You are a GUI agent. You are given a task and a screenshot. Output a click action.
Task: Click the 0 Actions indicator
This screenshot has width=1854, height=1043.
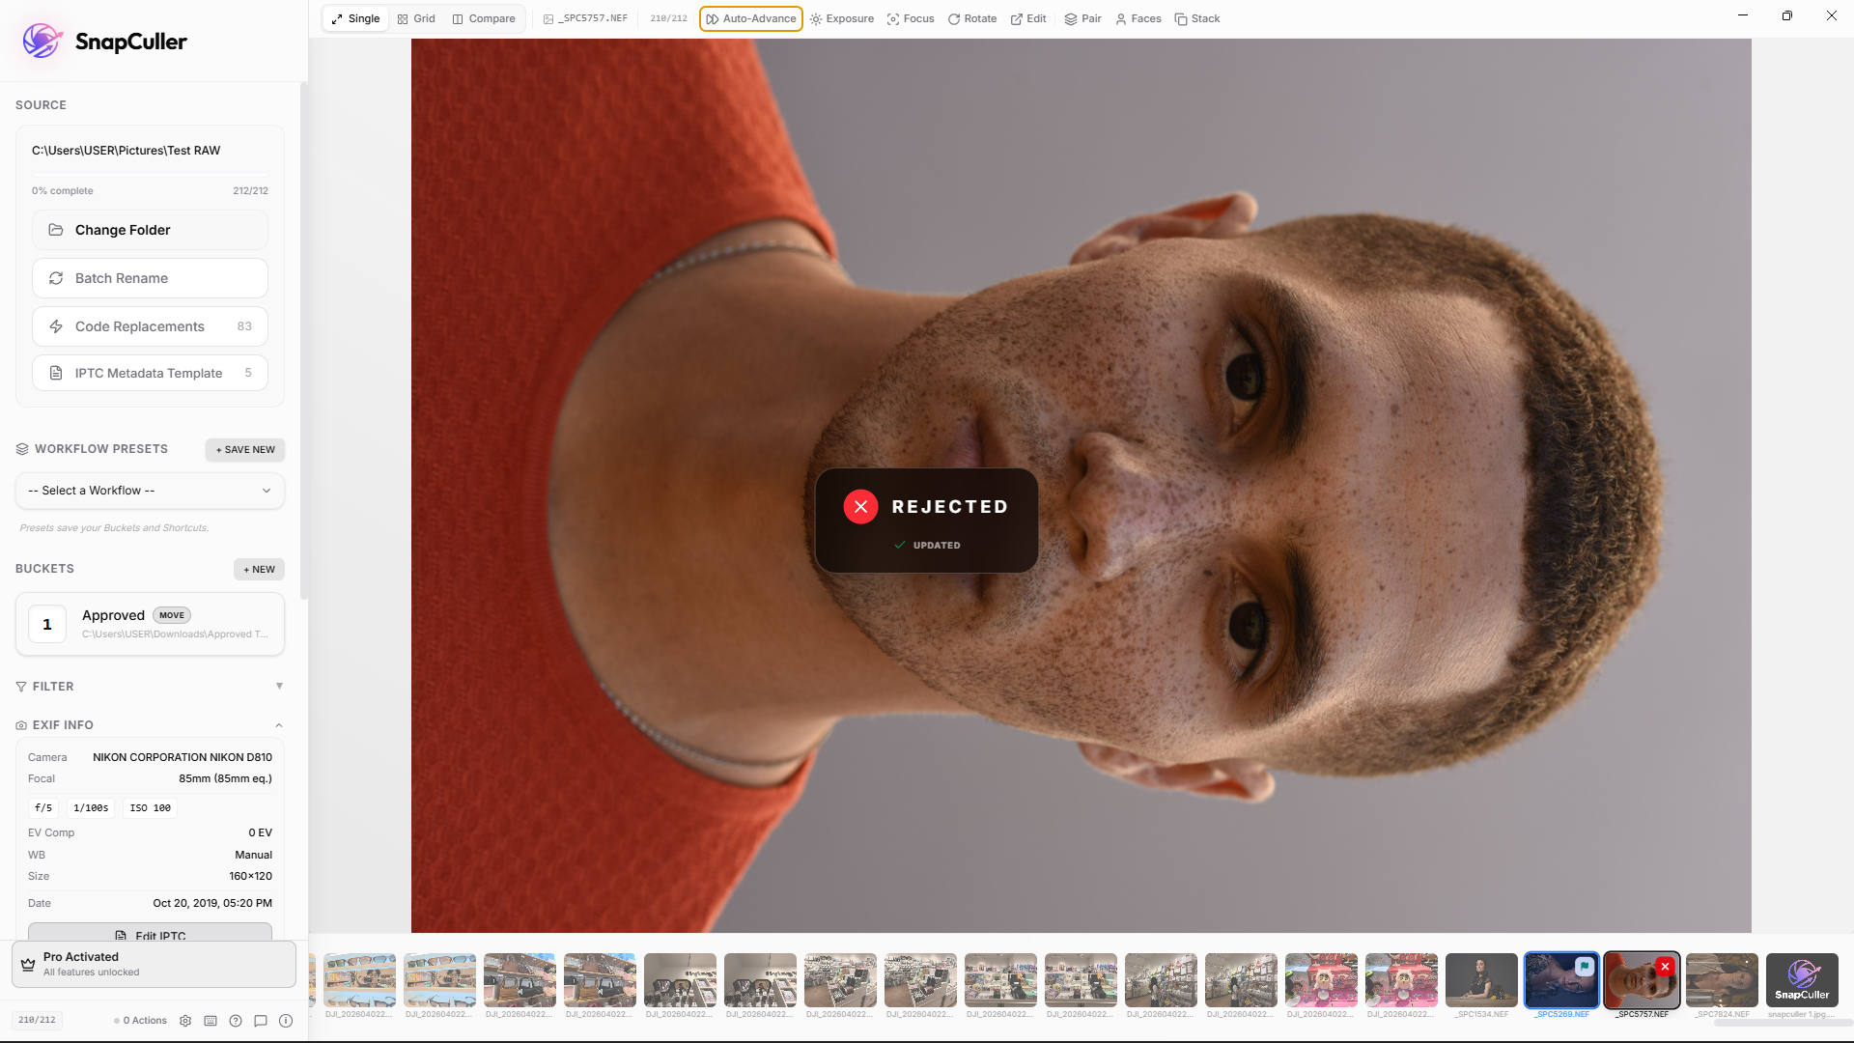[141, 1021]
